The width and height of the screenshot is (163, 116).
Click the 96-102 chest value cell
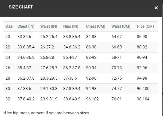tap(92, 99)
